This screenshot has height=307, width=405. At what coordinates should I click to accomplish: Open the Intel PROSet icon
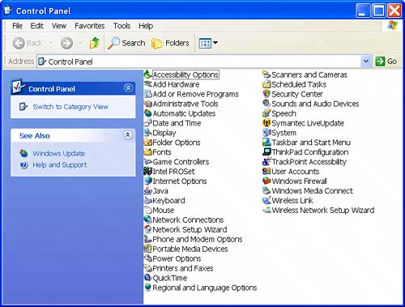(148, 172)
